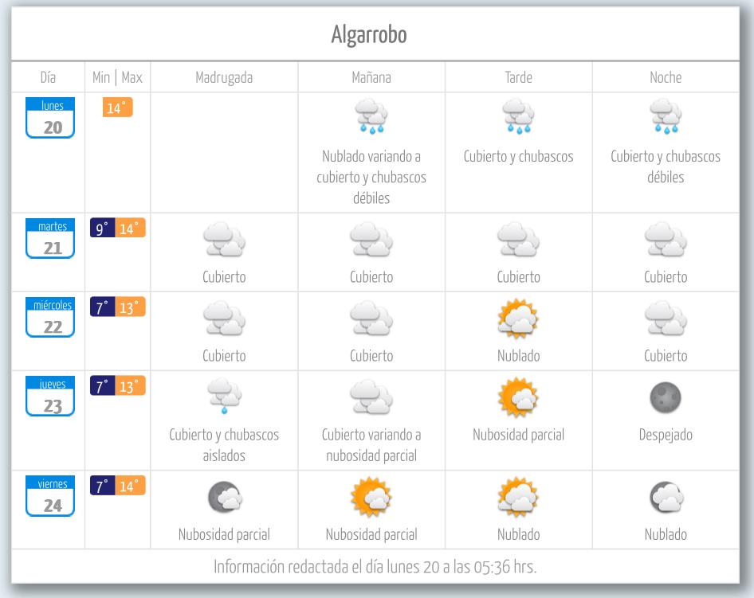The height and width of the screenshot is (598, 754).
Task: Click the single raindrop cloud icon Thursday Madrugada
Action: [x=224, y=396]
